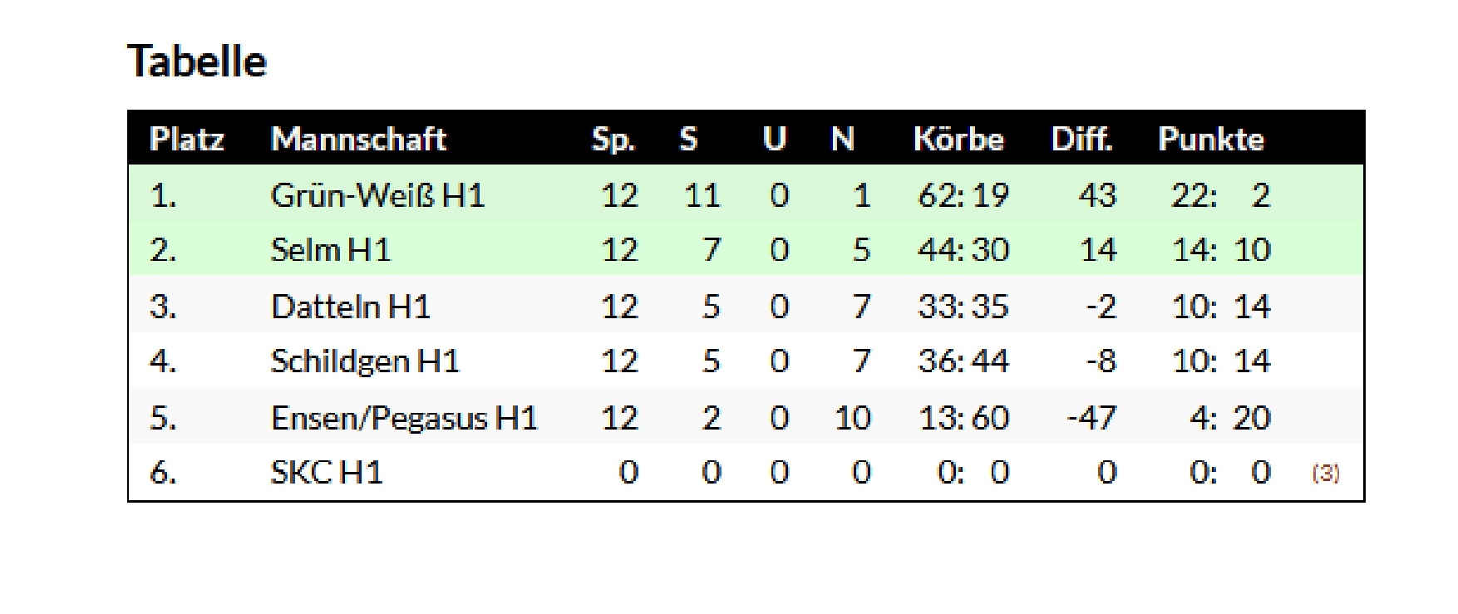Open team Grün-Weiß H1
1458x614 pixels.
click(377, 195)
